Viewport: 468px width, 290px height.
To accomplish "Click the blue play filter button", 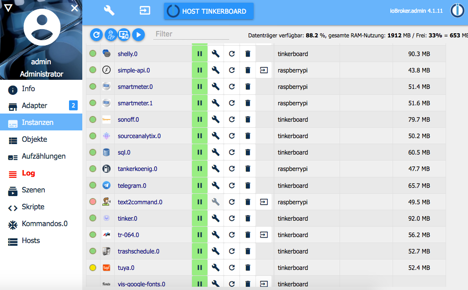I will 138,35.
